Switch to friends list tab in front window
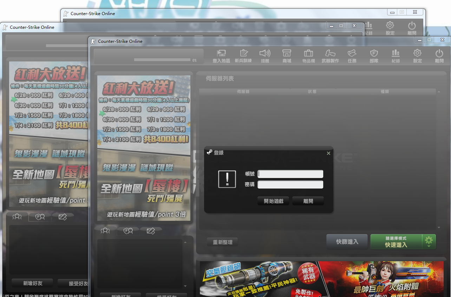The height and width of the screenshot is (297, 451). (105, 231)
